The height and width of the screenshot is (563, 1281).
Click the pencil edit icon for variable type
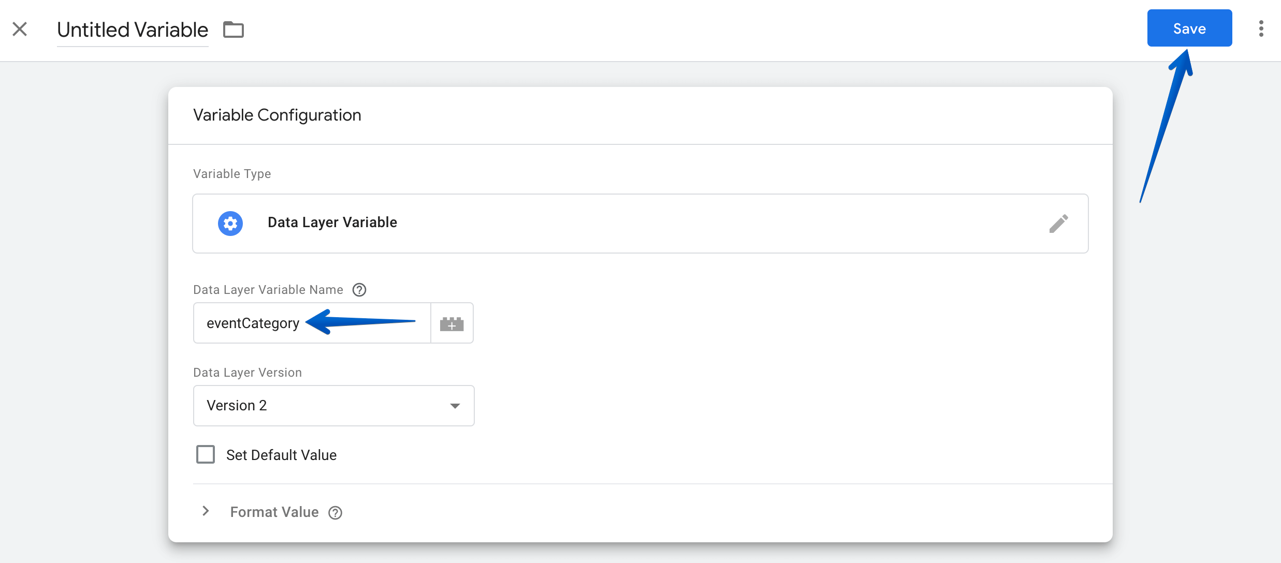pos(1058,224)
